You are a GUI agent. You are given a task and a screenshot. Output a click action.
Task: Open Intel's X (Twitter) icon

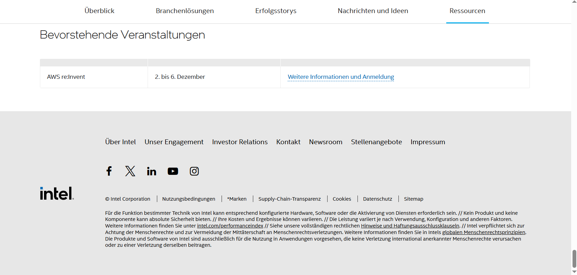coord(130,171)
